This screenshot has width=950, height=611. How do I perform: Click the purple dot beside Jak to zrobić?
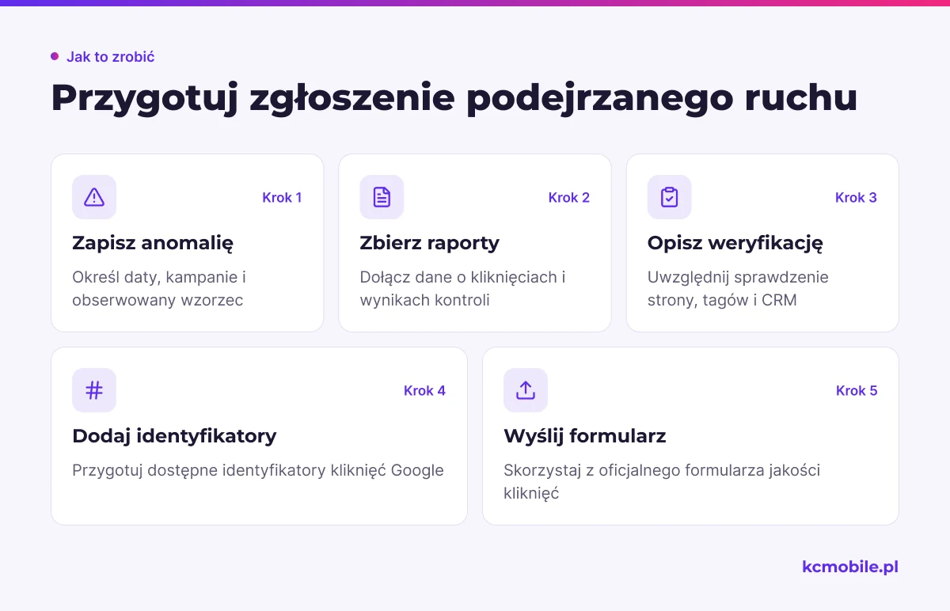55,56
